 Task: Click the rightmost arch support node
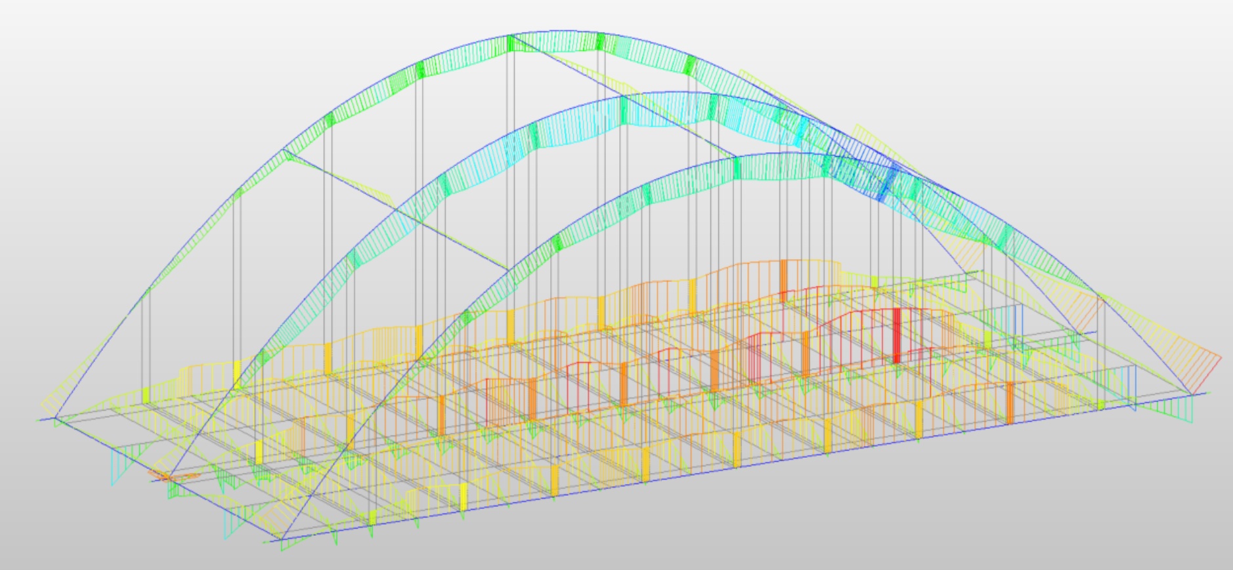coord(1190,394)
